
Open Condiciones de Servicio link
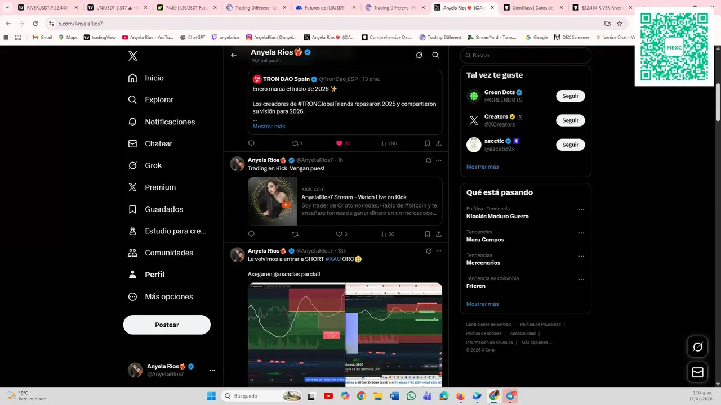click(x=488, y=325)
